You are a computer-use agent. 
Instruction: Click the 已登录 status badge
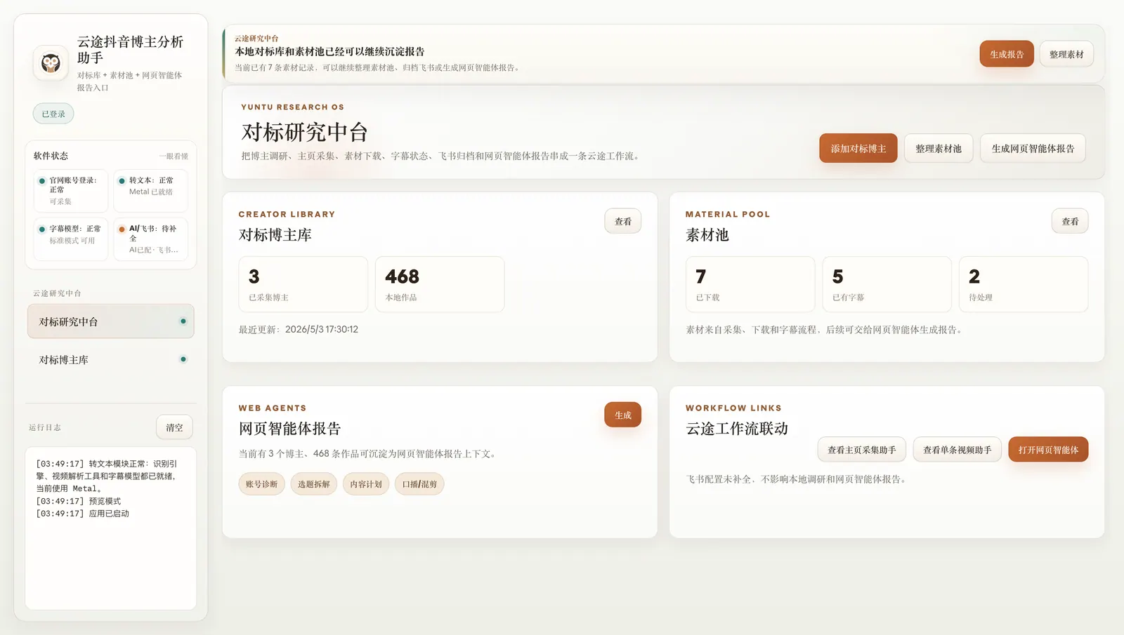tap(53, 114)
